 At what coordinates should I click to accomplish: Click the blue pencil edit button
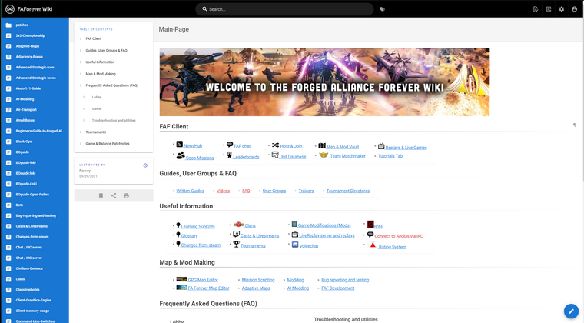pos(571,311)
